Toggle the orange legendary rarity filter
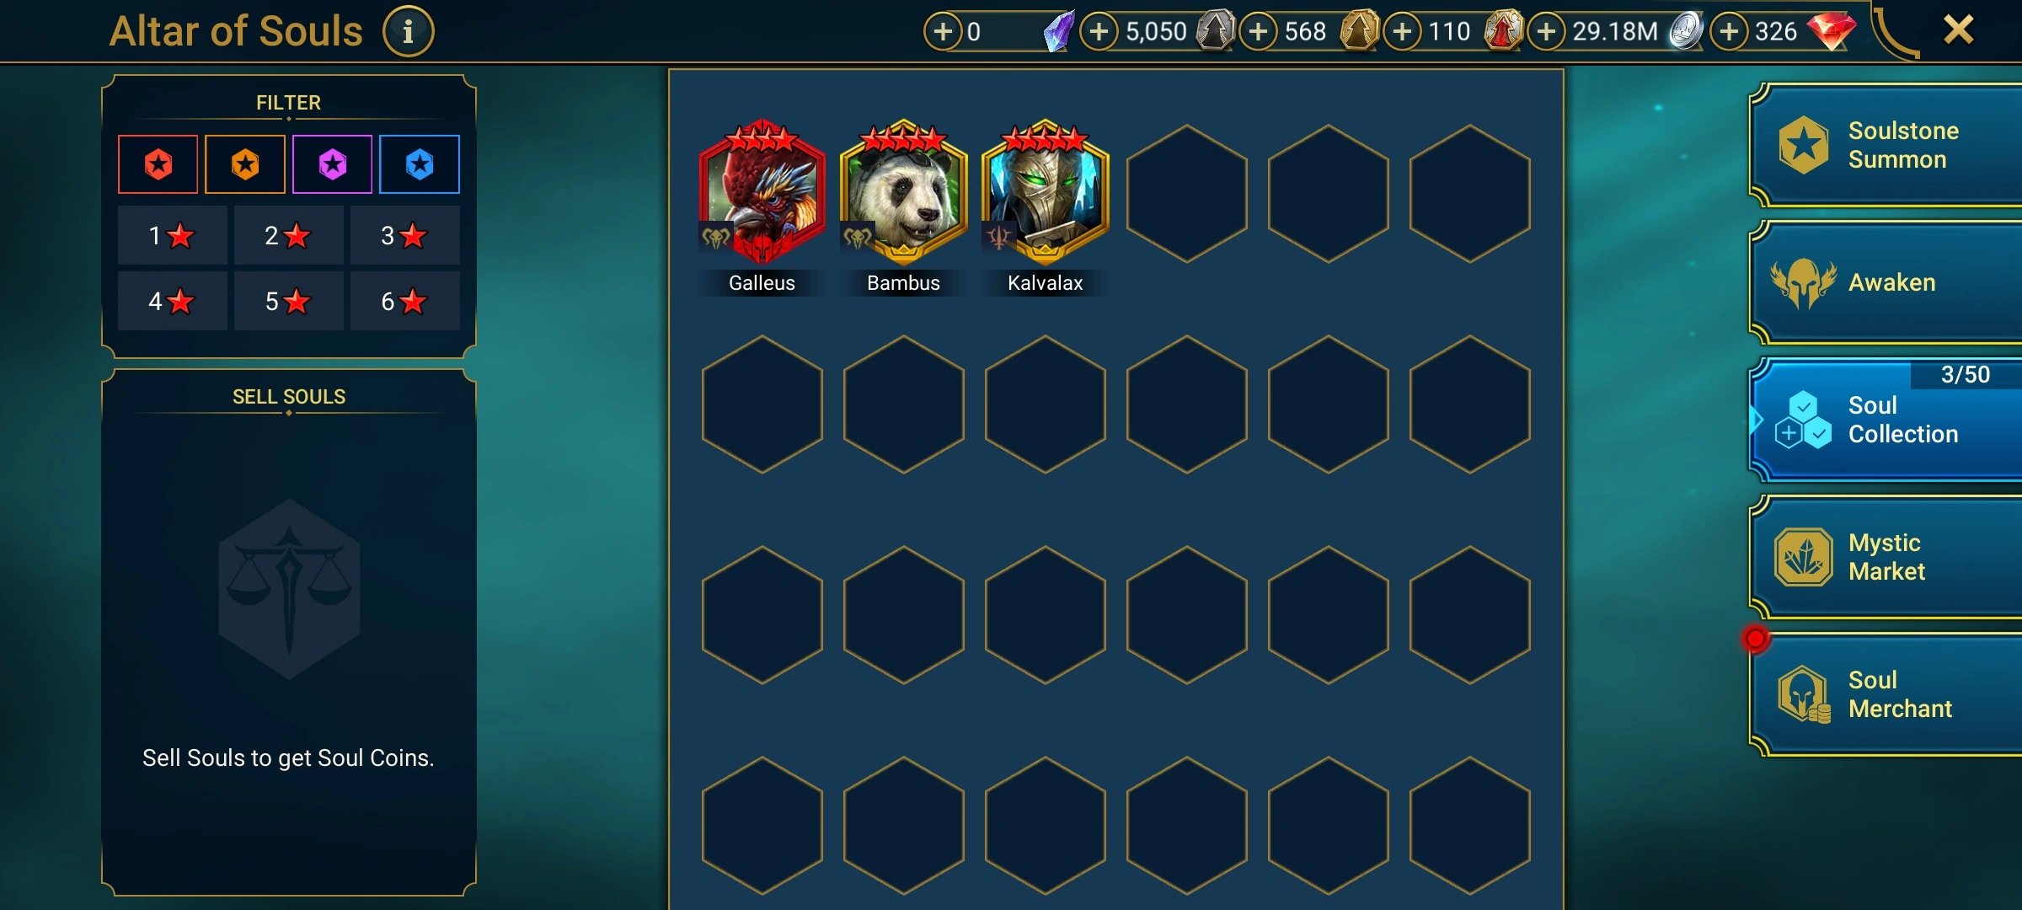This screenshot has height=910, width=2022. 245,164
